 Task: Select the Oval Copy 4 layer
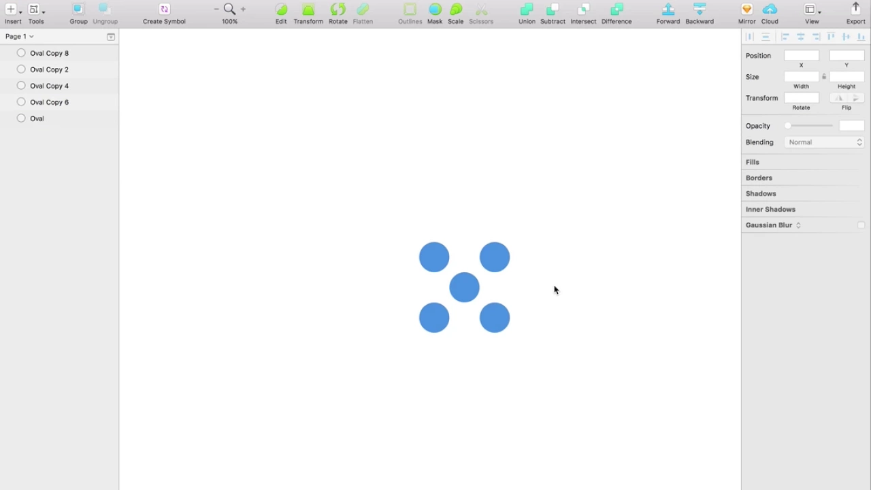[59, 86]
